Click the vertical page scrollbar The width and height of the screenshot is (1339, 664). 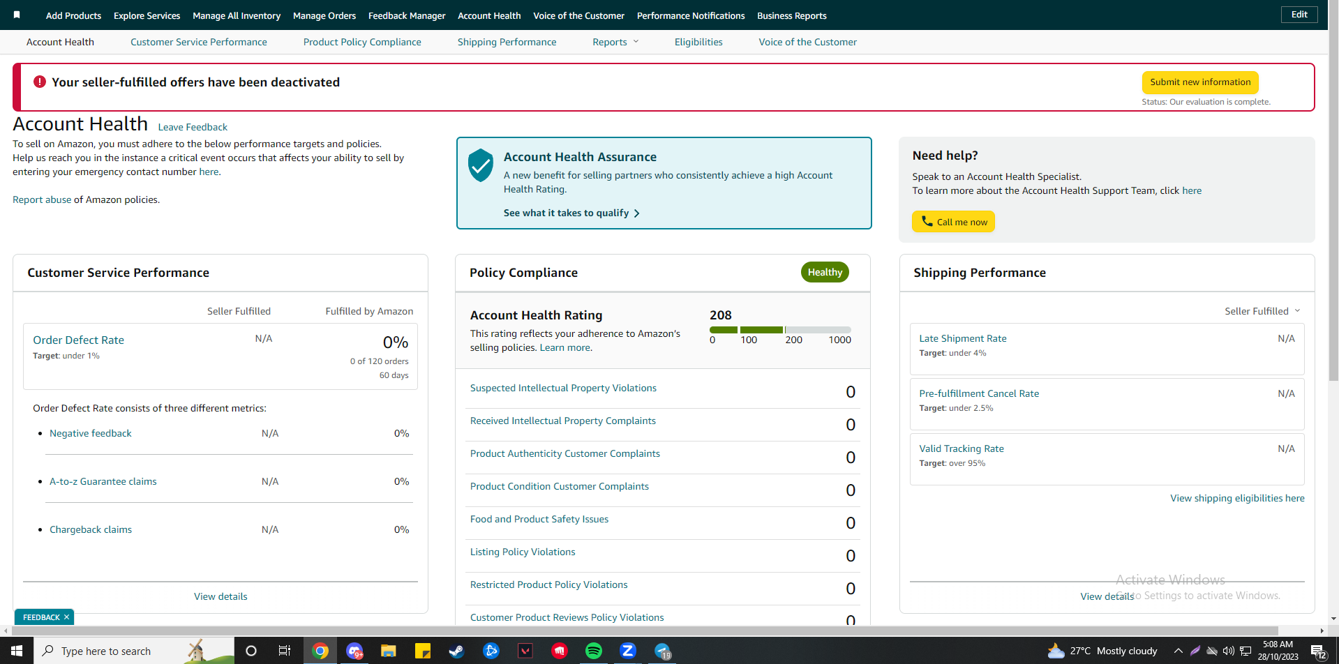click(x=1333, y=192)
